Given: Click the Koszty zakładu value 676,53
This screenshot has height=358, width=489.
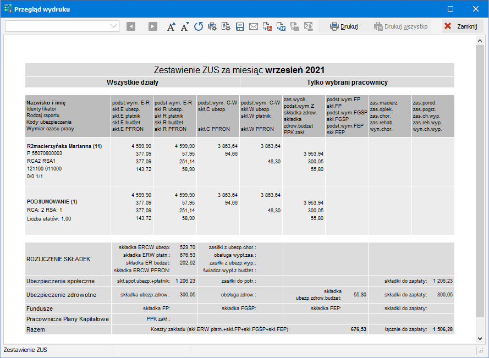Looking at the screenshot, I should (x=359, y=329).
